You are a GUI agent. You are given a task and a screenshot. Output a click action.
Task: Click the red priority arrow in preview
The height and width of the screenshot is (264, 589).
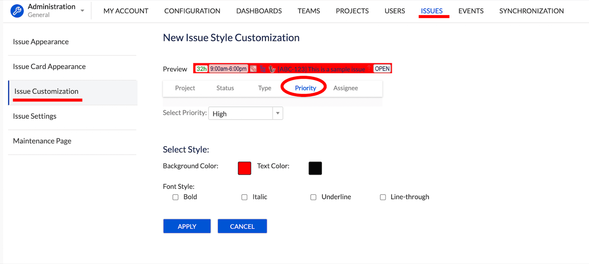[369, 68]
